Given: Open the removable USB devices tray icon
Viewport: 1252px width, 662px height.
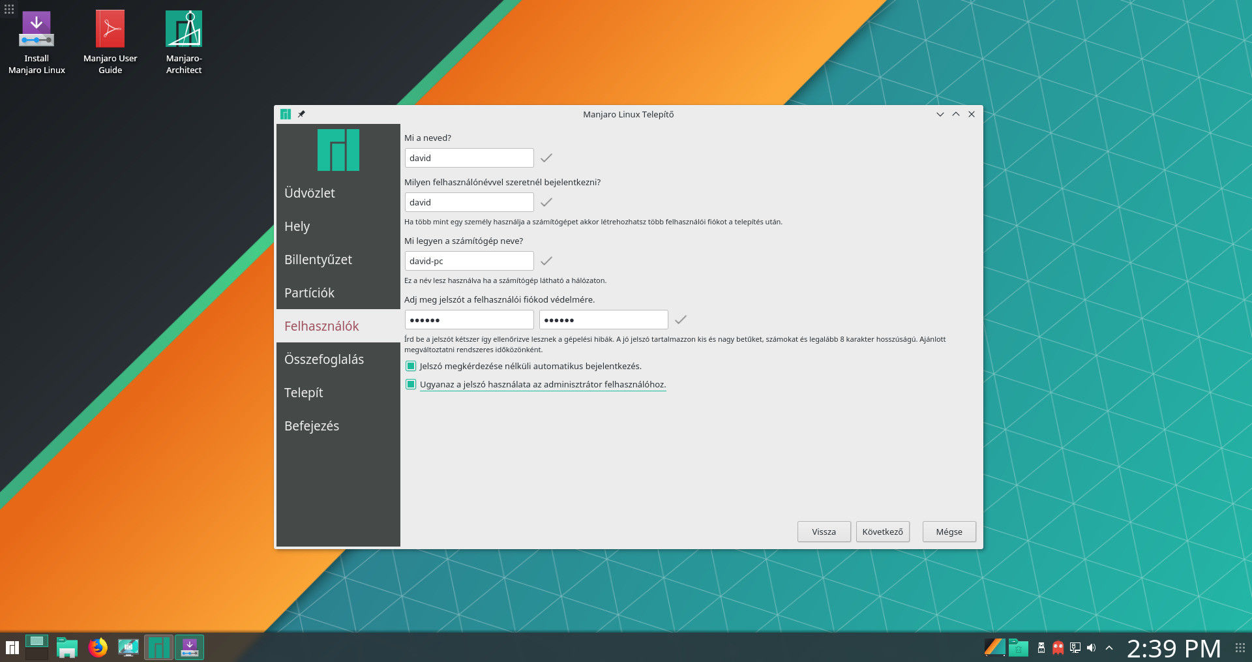Looking at the screenshot, I should (x=1041, y=648).
